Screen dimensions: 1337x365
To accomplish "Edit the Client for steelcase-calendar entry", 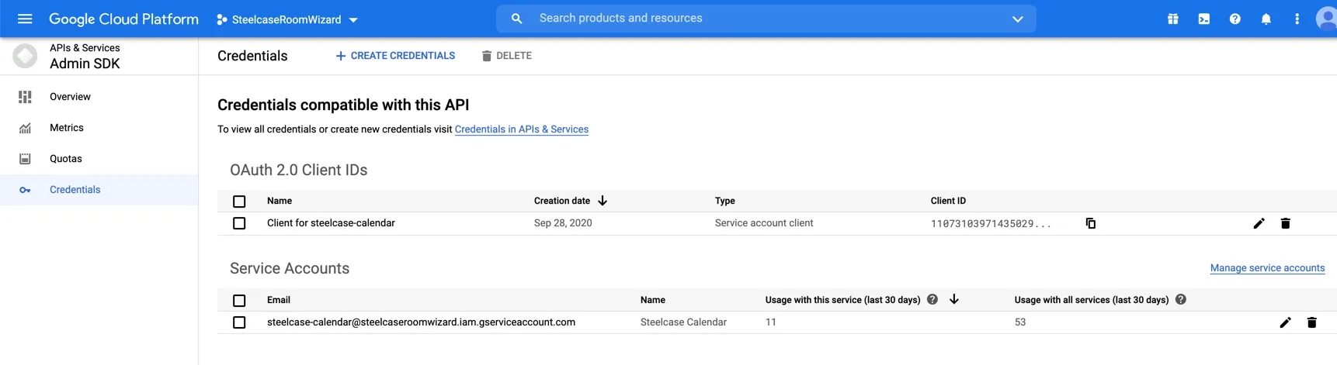I will point(1259,223).
